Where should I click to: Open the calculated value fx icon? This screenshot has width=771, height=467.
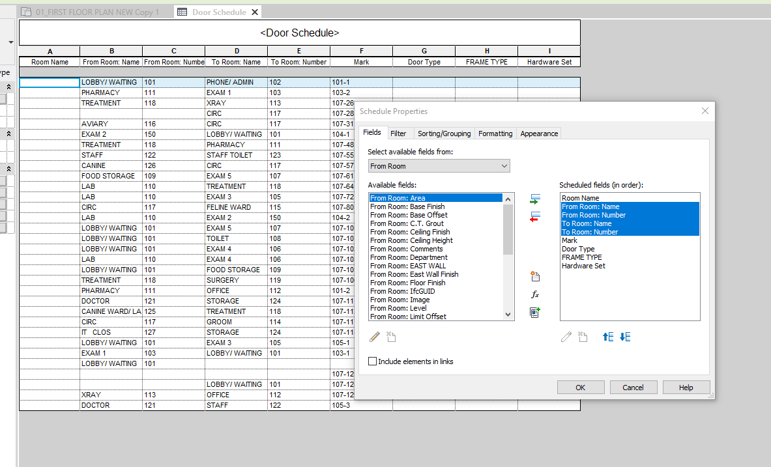(535, 295)
